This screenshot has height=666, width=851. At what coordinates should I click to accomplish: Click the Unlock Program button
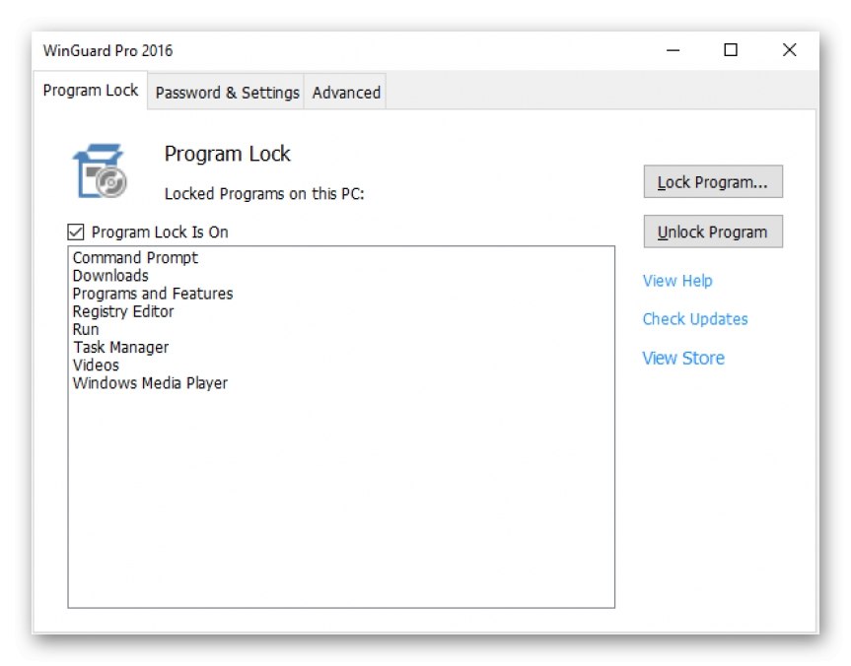pyautogui.click(x=713, y=232)
